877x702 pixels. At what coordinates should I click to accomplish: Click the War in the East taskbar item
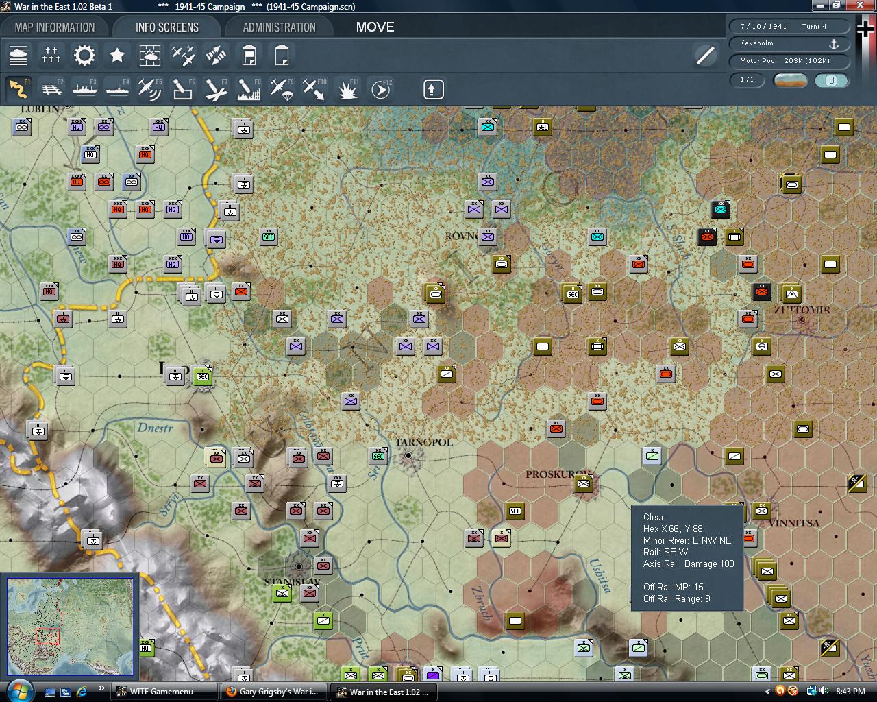[384, 692]
